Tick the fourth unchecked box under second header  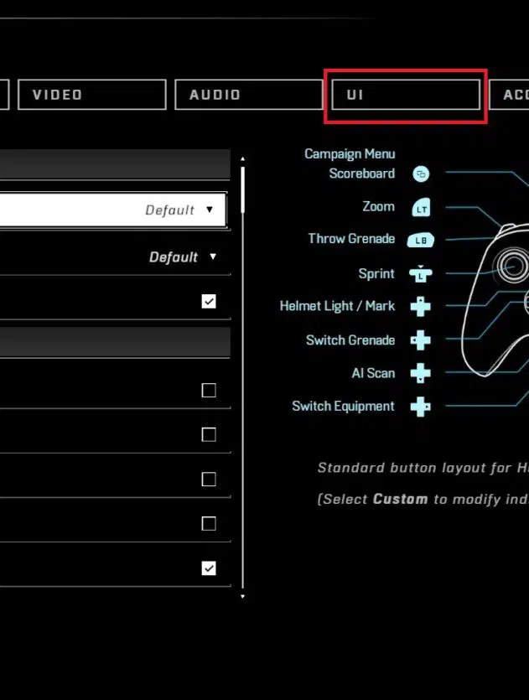(209, 523)
